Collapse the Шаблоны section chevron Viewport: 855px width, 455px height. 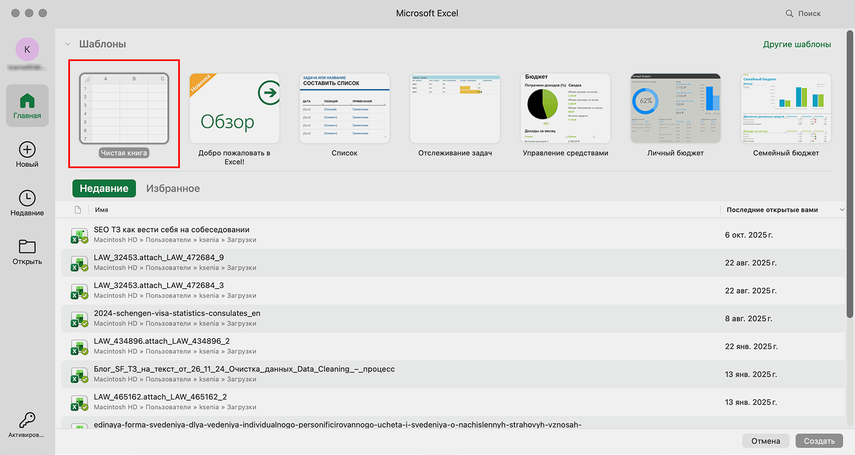pos(68,44)
